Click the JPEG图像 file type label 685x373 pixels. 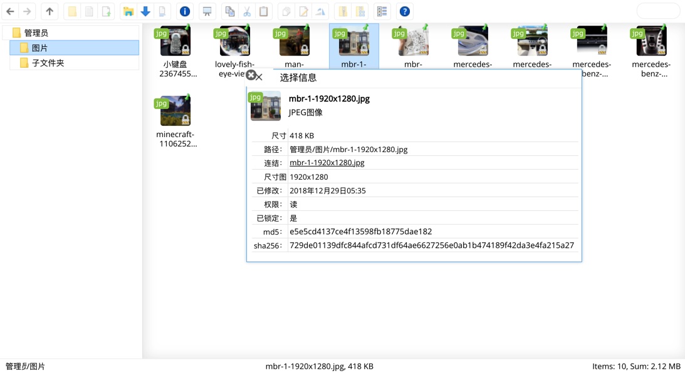pyautogui.click(x=305, y=113)
